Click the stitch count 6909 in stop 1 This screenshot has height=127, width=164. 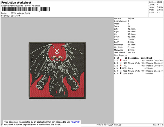click(125, 60)
